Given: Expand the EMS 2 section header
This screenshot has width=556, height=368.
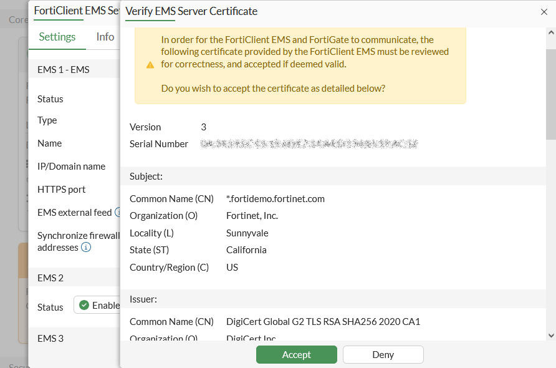Looking at the screenshot, I should [x=49, y=277].
